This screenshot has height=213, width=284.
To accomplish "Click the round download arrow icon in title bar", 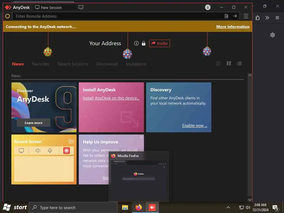I will tap(208, 7).
